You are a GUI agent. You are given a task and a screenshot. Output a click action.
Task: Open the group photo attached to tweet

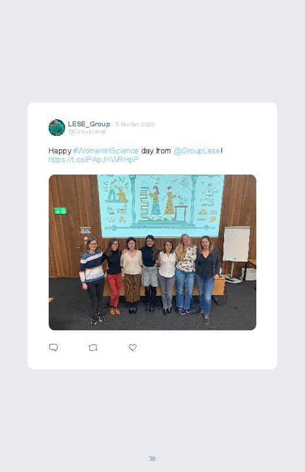click(152, 252)
